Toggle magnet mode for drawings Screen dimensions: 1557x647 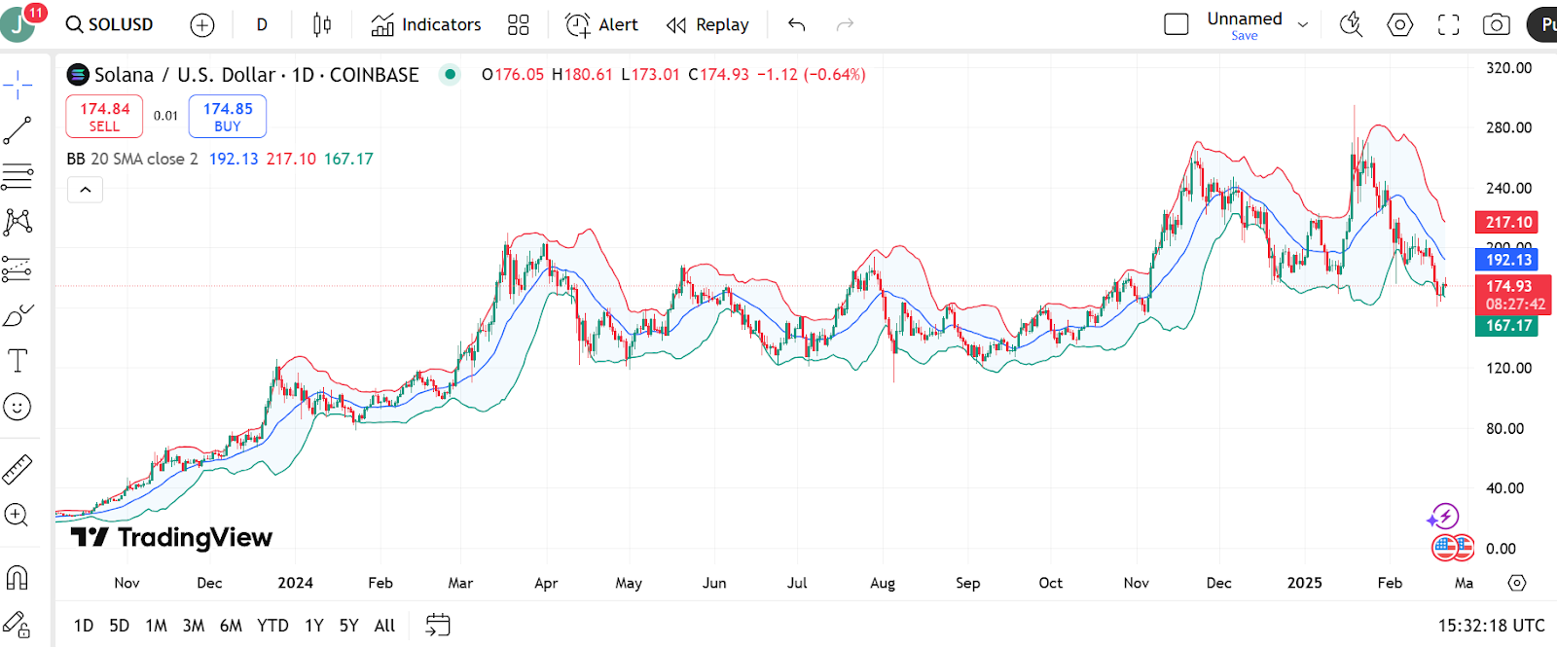point(18,578)
